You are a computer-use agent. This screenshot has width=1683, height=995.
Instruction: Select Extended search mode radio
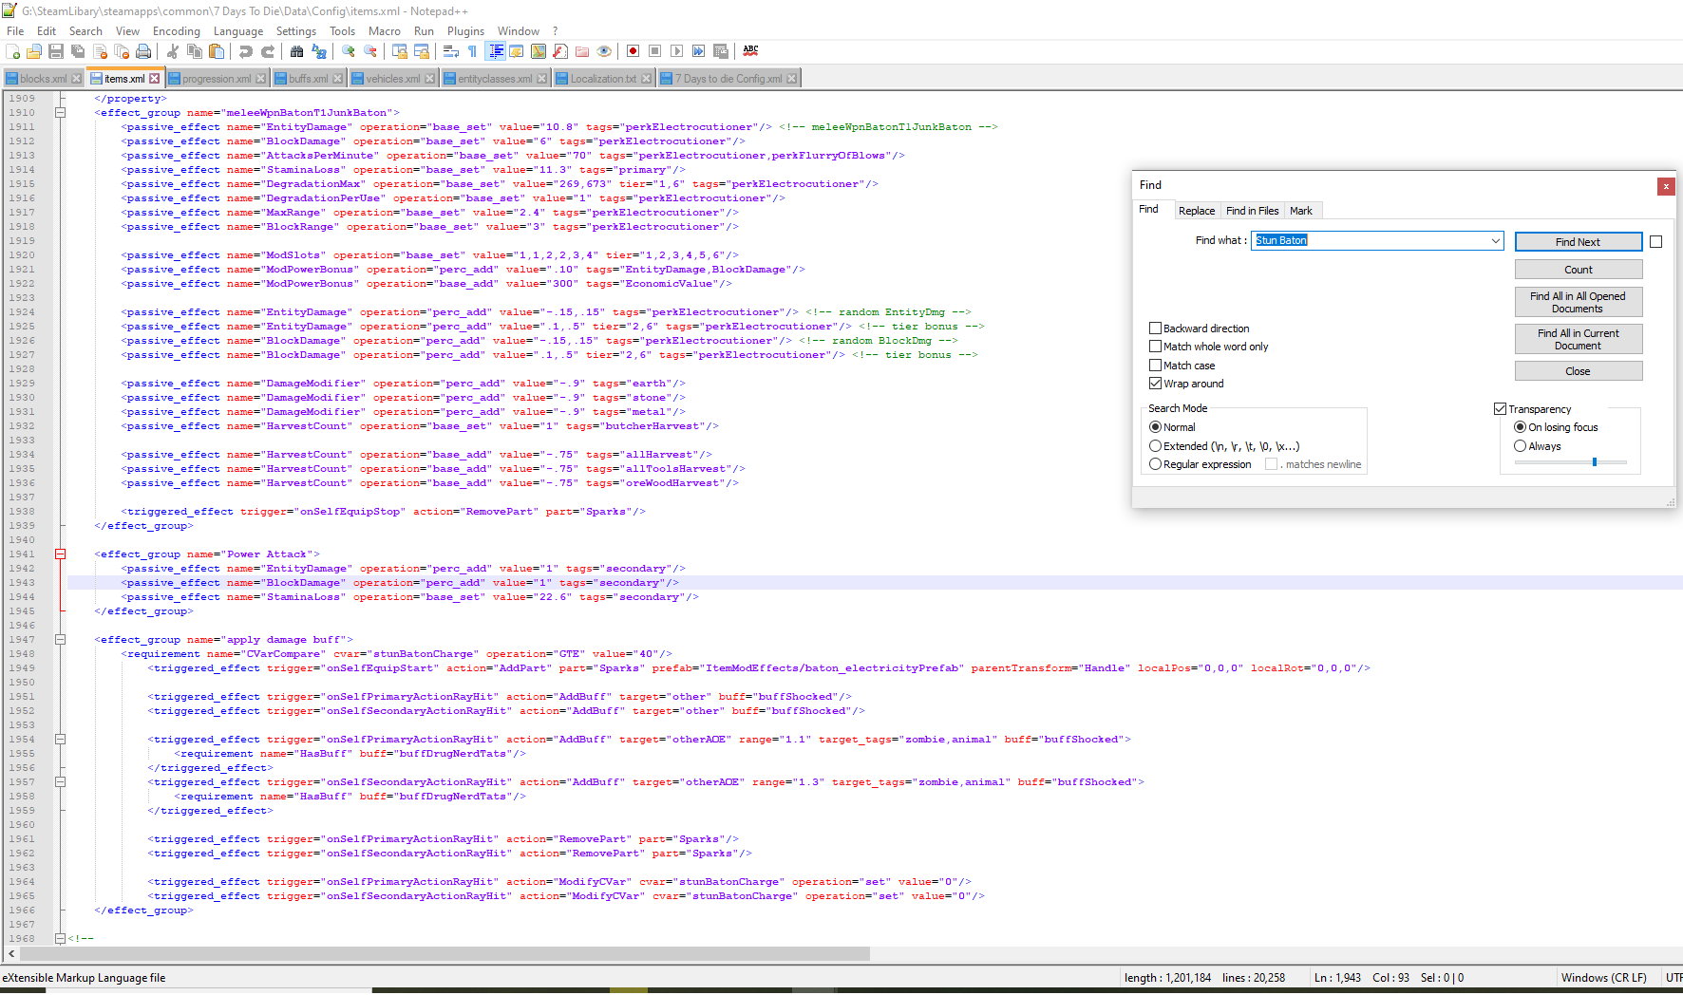(x=1155, y=446)
